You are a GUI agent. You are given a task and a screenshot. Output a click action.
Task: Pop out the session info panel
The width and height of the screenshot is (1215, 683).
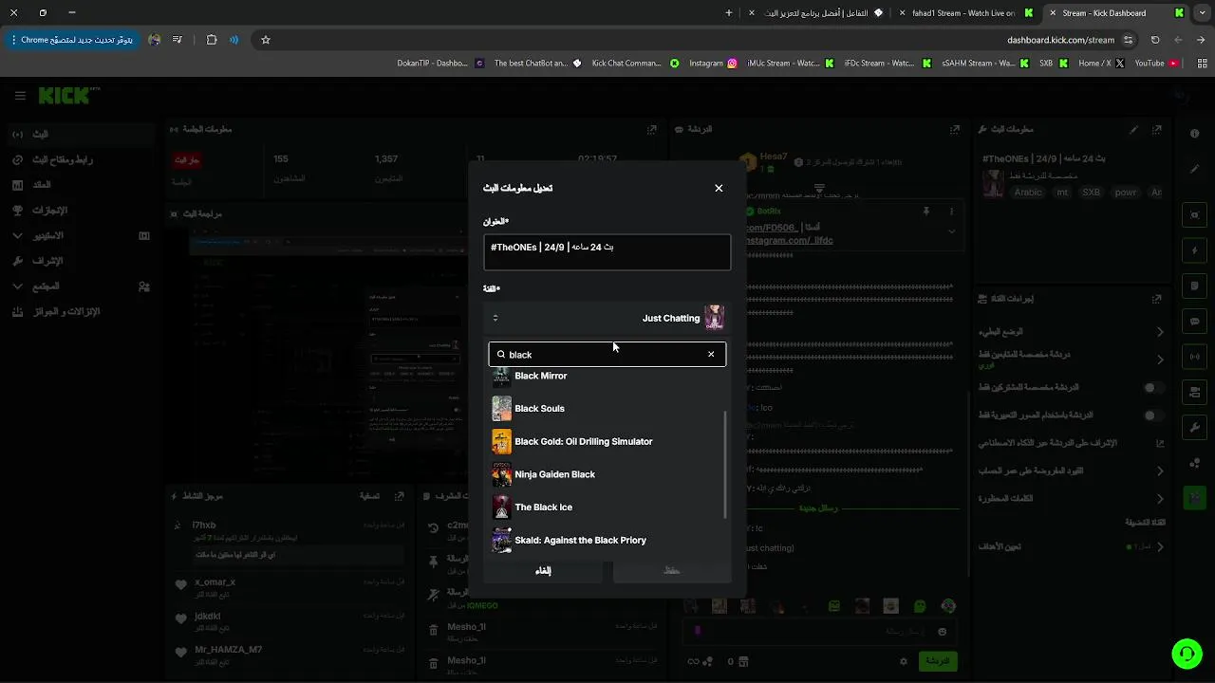652,129
